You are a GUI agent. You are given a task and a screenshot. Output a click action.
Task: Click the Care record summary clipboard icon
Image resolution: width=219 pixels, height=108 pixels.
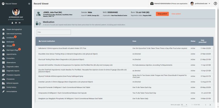pos(4,34)
